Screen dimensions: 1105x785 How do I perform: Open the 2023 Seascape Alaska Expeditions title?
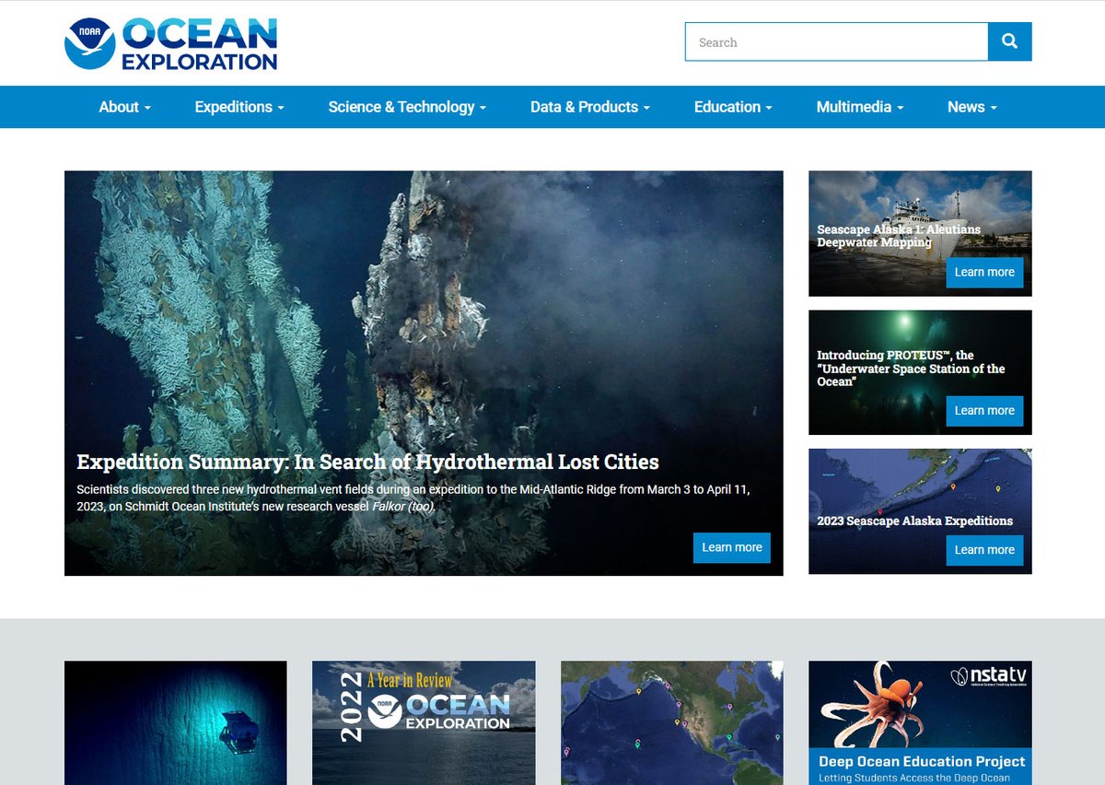click(914, 521)
